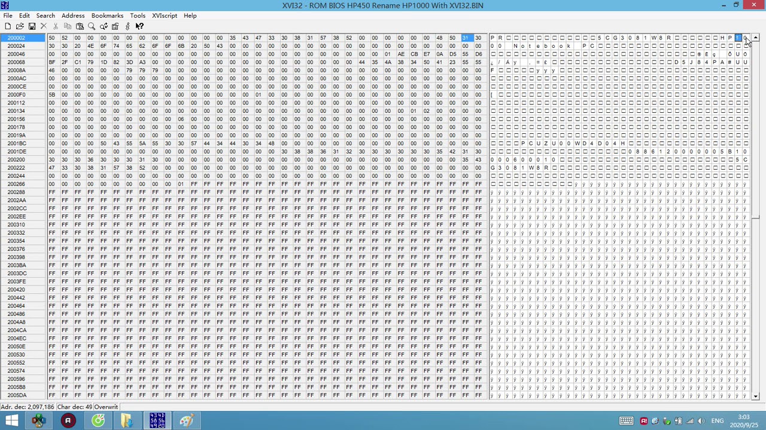766x430 pixels.
Task: Click the Delete (X) toolbar icon
Action: [x=44, y=26]
